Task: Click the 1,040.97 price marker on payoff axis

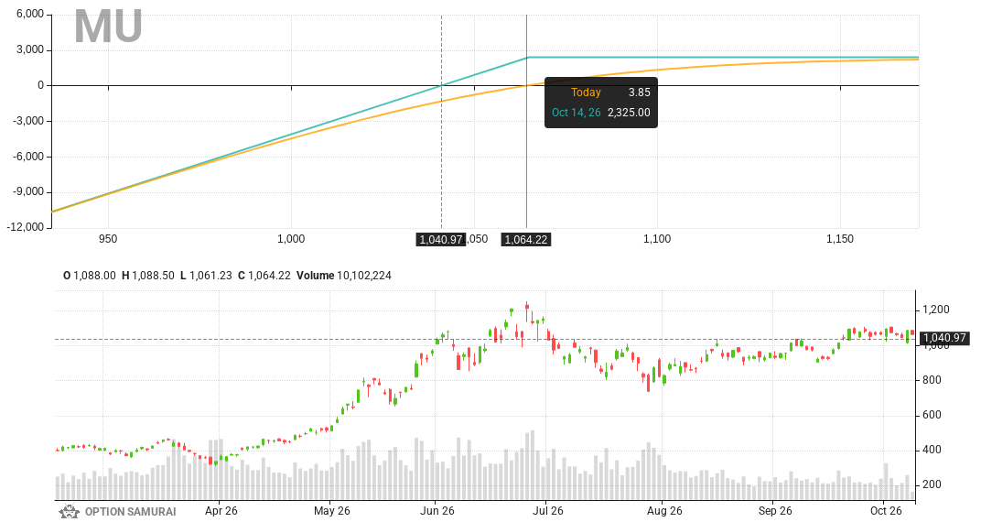Action: click(441, 240)
